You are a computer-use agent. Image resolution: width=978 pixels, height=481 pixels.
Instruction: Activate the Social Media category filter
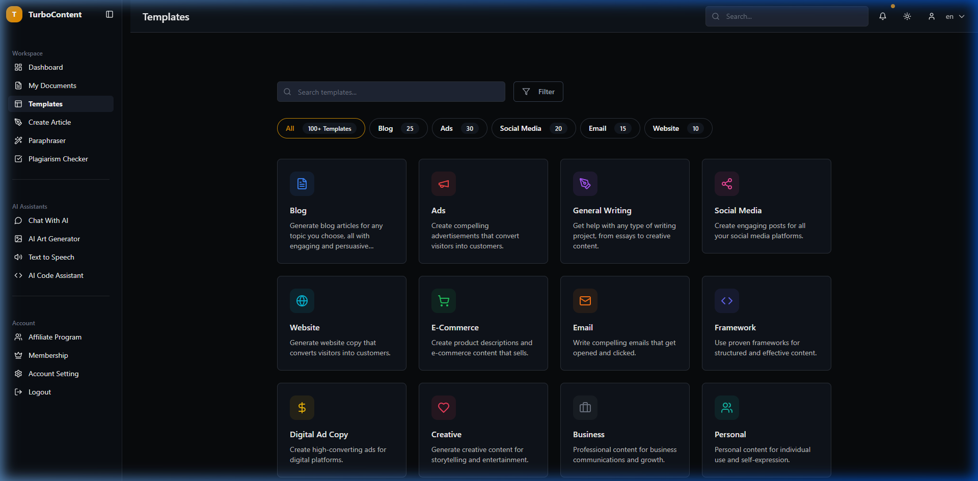pyautogui.click(x=533, y=128)
